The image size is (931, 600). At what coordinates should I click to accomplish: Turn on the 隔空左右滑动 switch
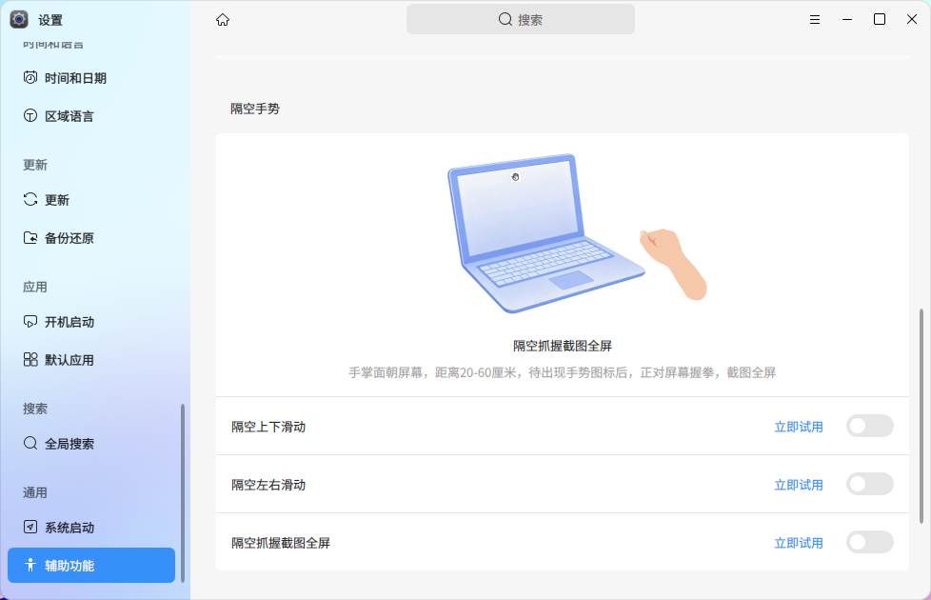tap(870, 484)
